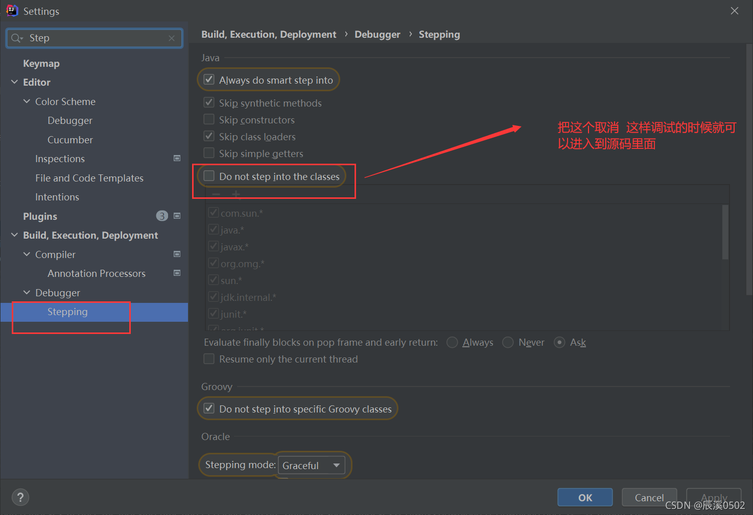This screenshot has height=515, width=753.
Task: Click Debugger breadcrumb
Action: 378,34
